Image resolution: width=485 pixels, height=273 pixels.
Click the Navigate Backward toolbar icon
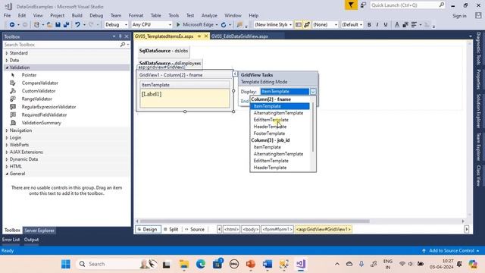tap(12, 24)
